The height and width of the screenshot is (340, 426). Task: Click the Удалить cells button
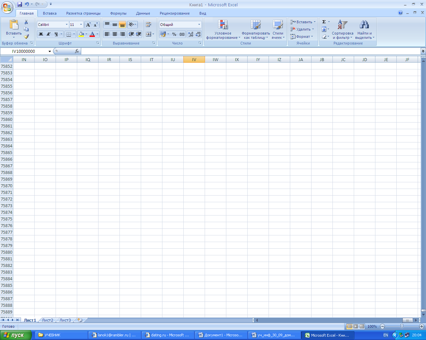[x=302, y=29]
